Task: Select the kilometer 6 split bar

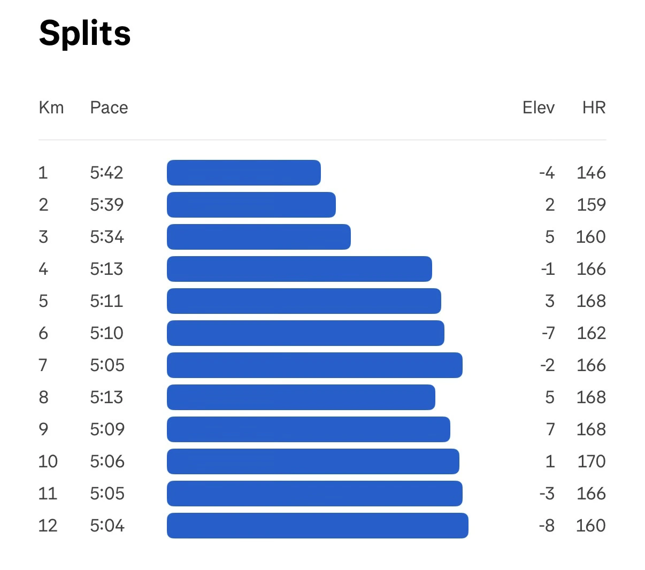Action: 305,333
